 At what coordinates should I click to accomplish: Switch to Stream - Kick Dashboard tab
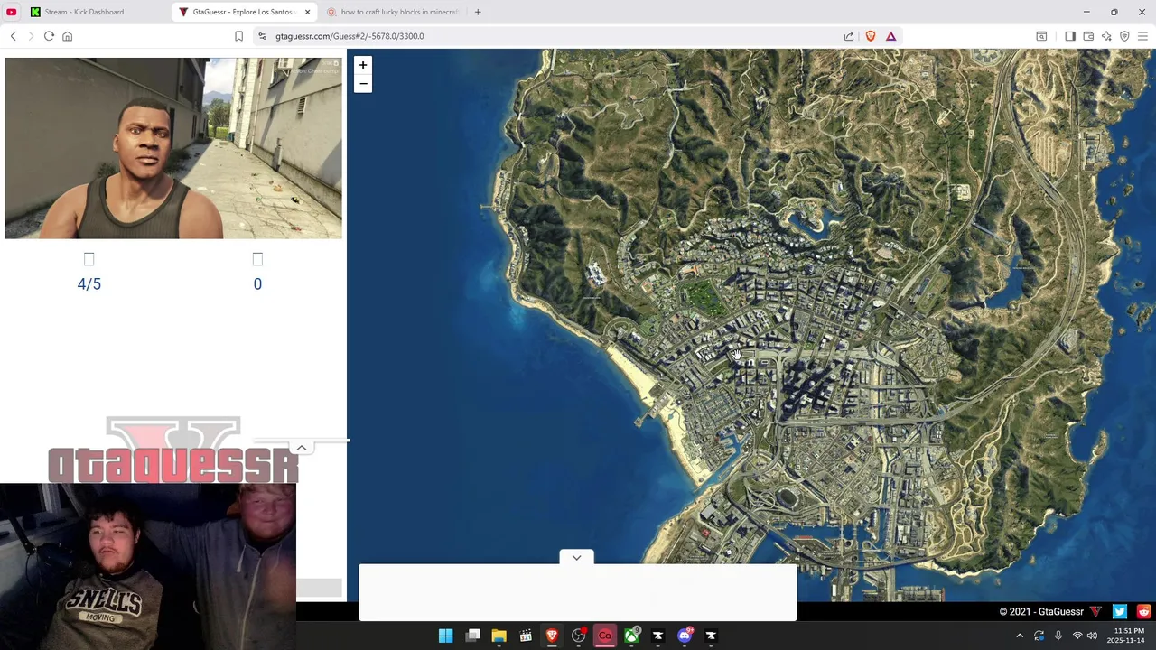(95, 12)
